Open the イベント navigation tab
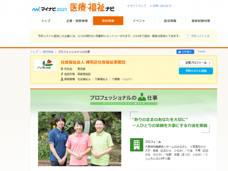Viewport: 228px width, 171px height. click(x=139, y=21)
